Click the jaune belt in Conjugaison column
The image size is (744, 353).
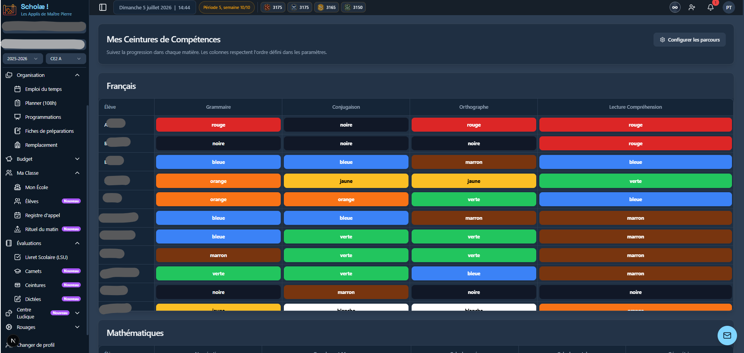point(346,181)
